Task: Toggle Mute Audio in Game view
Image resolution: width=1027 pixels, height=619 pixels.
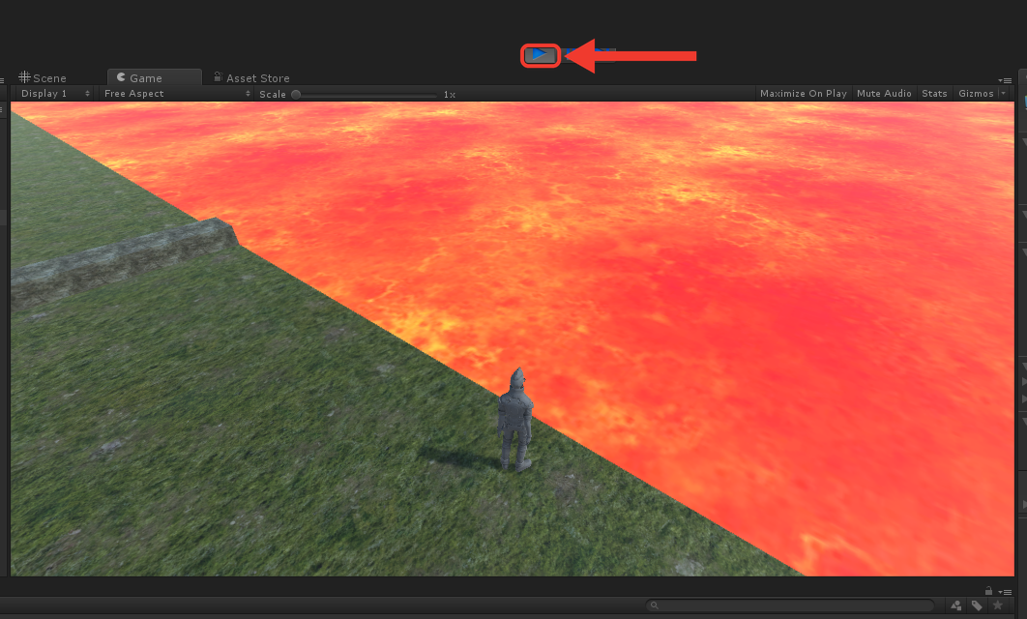Action: click(x=884, y=94)
